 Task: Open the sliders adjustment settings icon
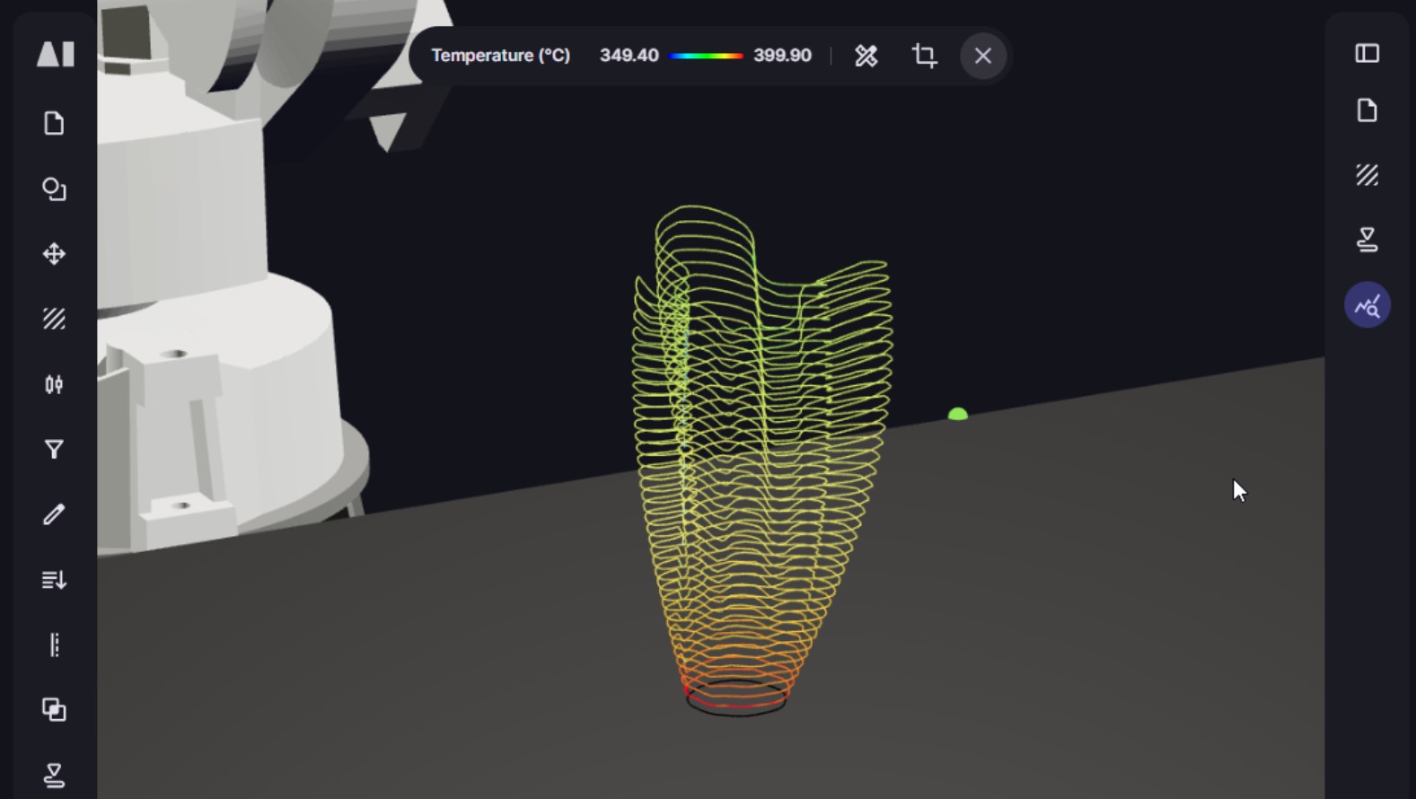[54, 384]
